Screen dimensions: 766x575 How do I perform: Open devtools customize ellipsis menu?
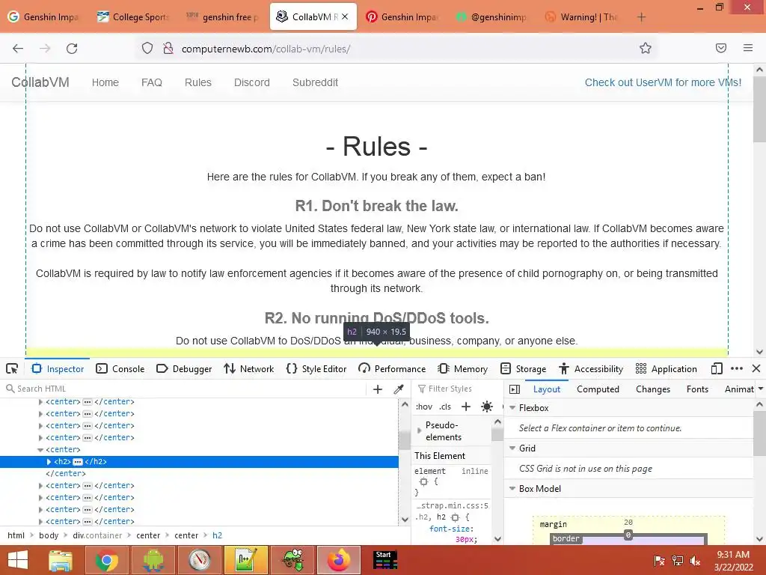737,368
